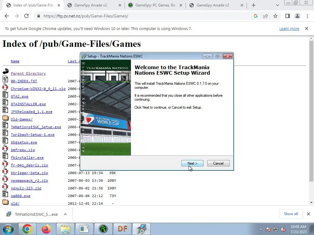Open taskbar clock showing 10:08 AM

[x=298, y=229]
